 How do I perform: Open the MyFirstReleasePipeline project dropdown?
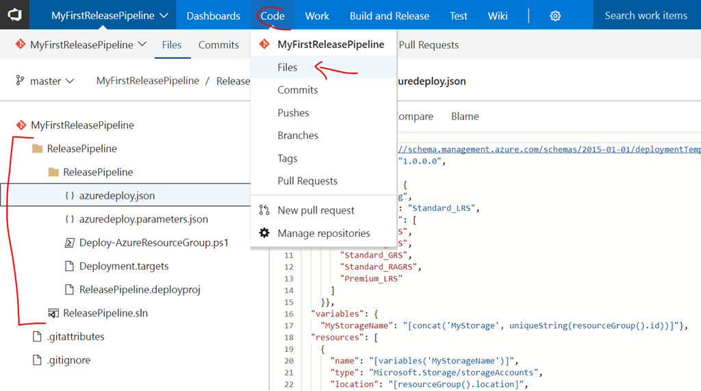point(110,16)
